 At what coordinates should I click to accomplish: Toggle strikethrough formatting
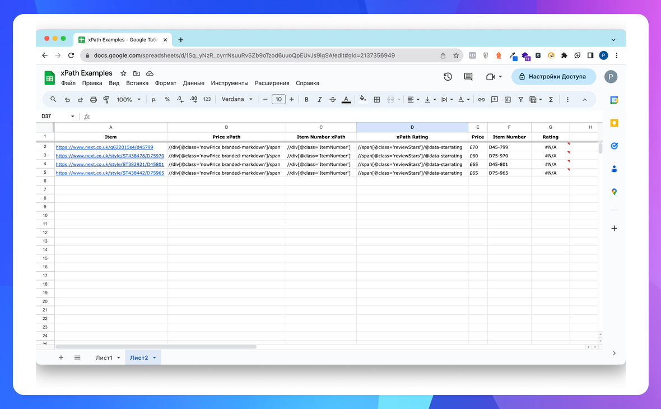(333, 100)
